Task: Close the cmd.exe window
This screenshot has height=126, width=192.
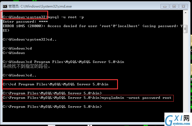Action: click(x=183, y=6)
